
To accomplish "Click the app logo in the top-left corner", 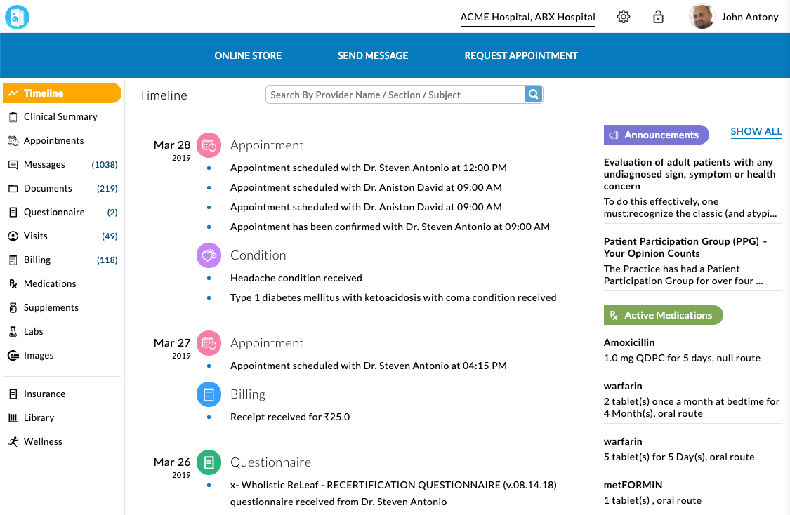I will 17,17.
